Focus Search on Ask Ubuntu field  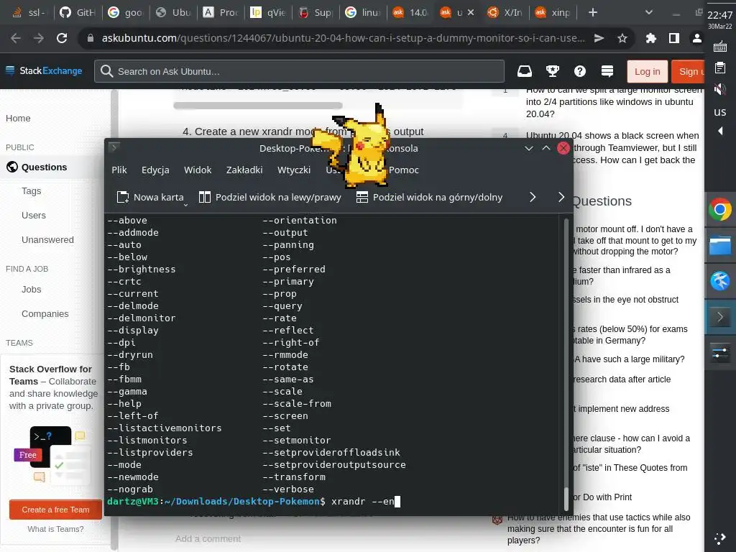(x=299, y=71)
